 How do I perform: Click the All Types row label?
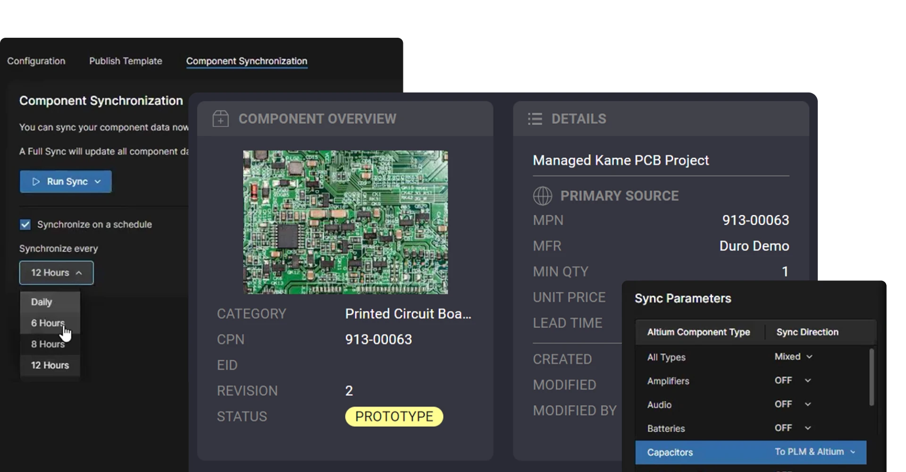(x=666, y=357)
